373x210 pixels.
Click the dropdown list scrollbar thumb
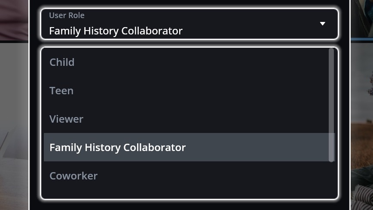point(331,105)
